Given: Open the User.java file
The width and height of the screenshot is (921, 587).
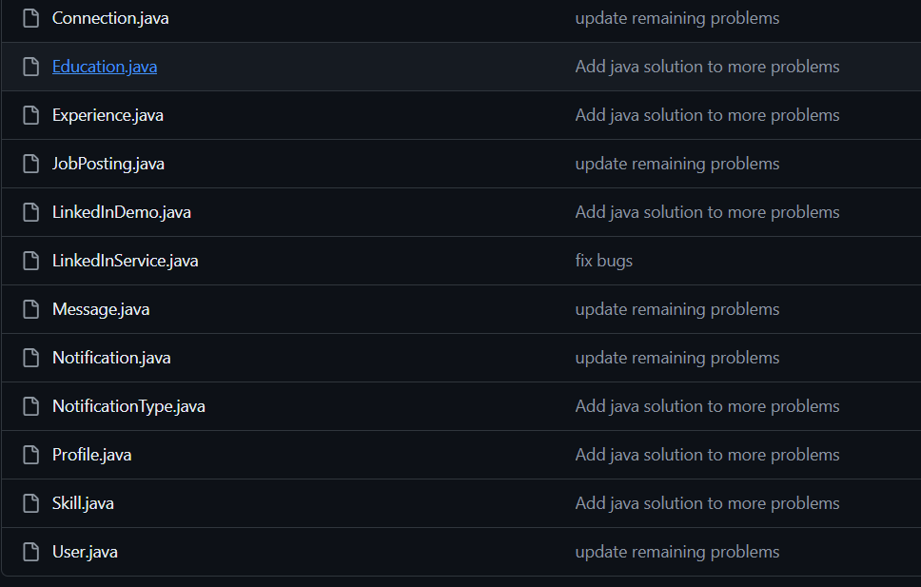Looking at the screenshot, I should tap(85, 552).
